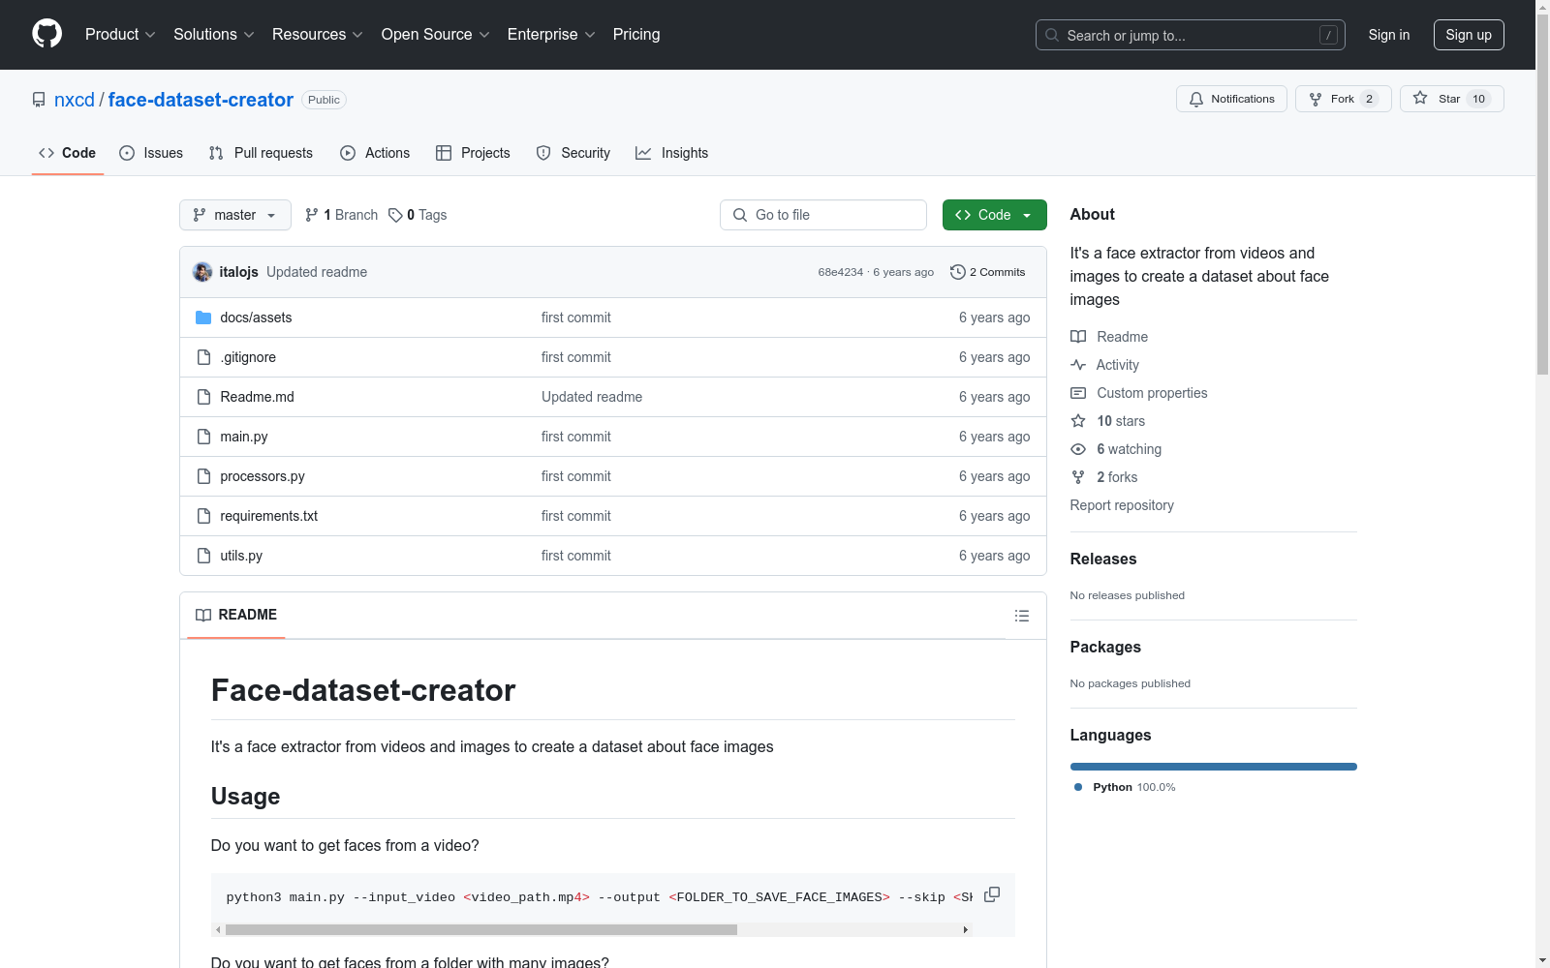This screenshot has height=968, width=1550.
Task: Open the processors.py file
Action: point(263,476)
